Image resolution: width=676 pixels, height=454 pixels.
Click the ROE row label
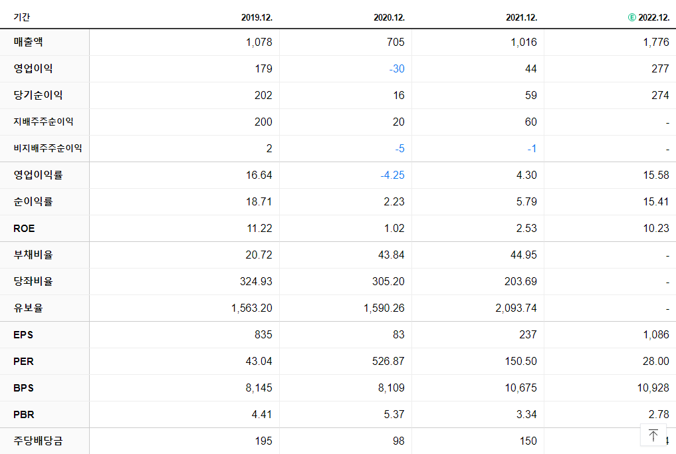pos(24,229)
